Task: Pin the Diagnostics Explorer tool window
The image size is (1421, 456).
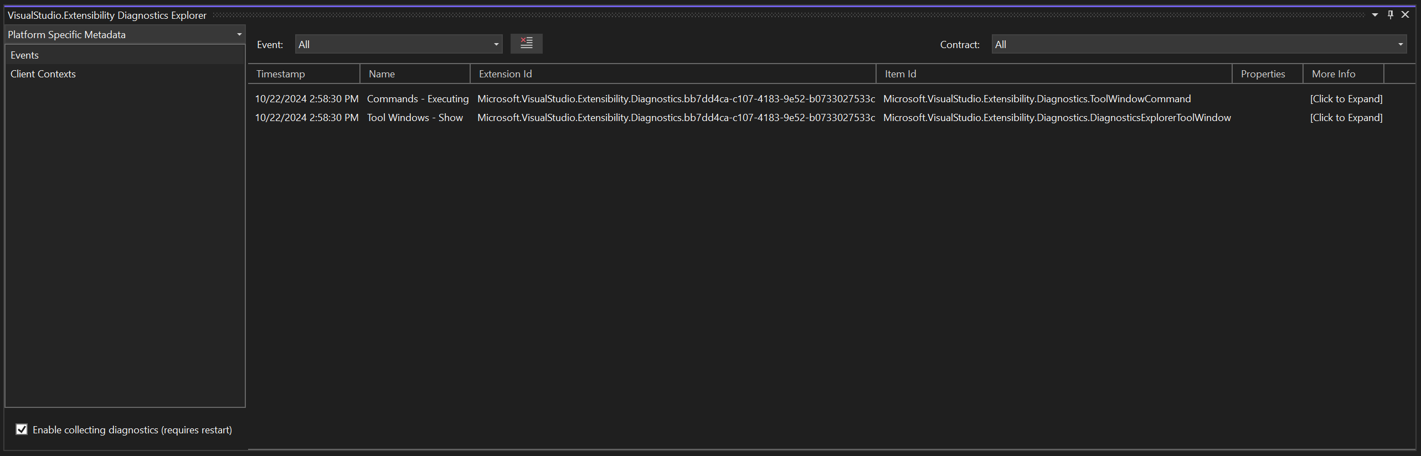Action: 1390,15
